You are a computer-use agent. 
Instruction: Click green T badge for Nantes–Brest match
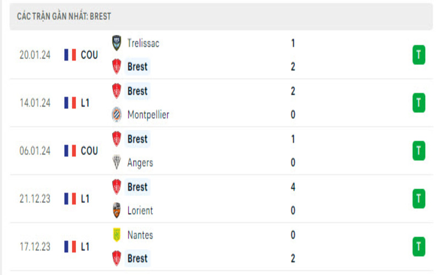419,247
